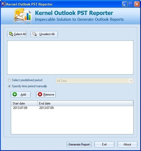Click the Remove button with the red X
141x151 pixels.
[46, 94]
